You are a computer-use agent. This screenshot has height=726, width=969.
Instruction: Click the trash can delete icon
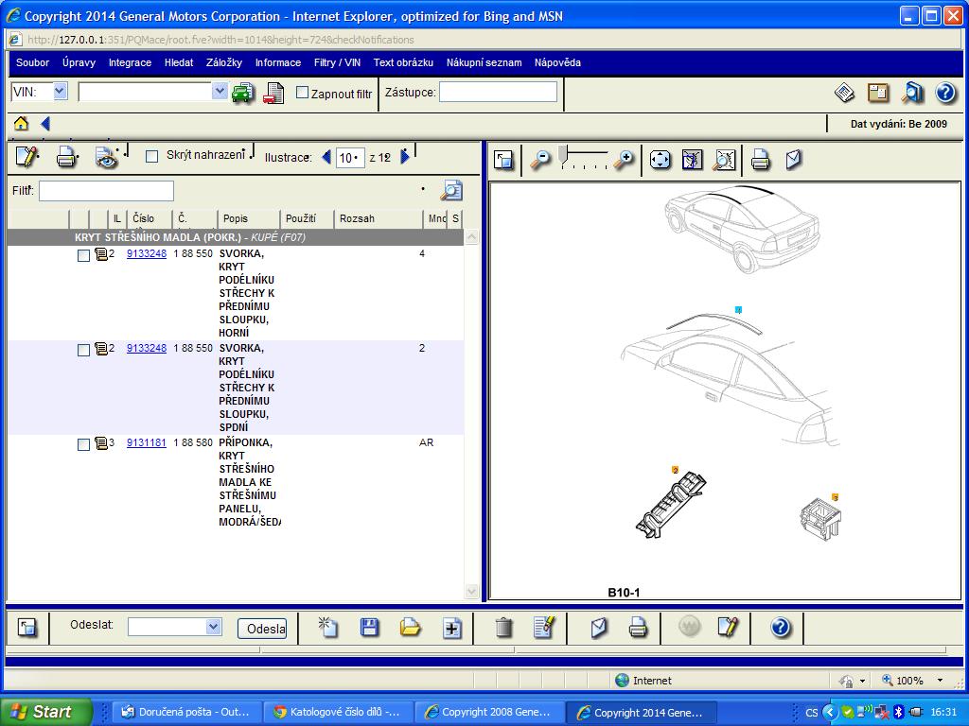[504, 627]
